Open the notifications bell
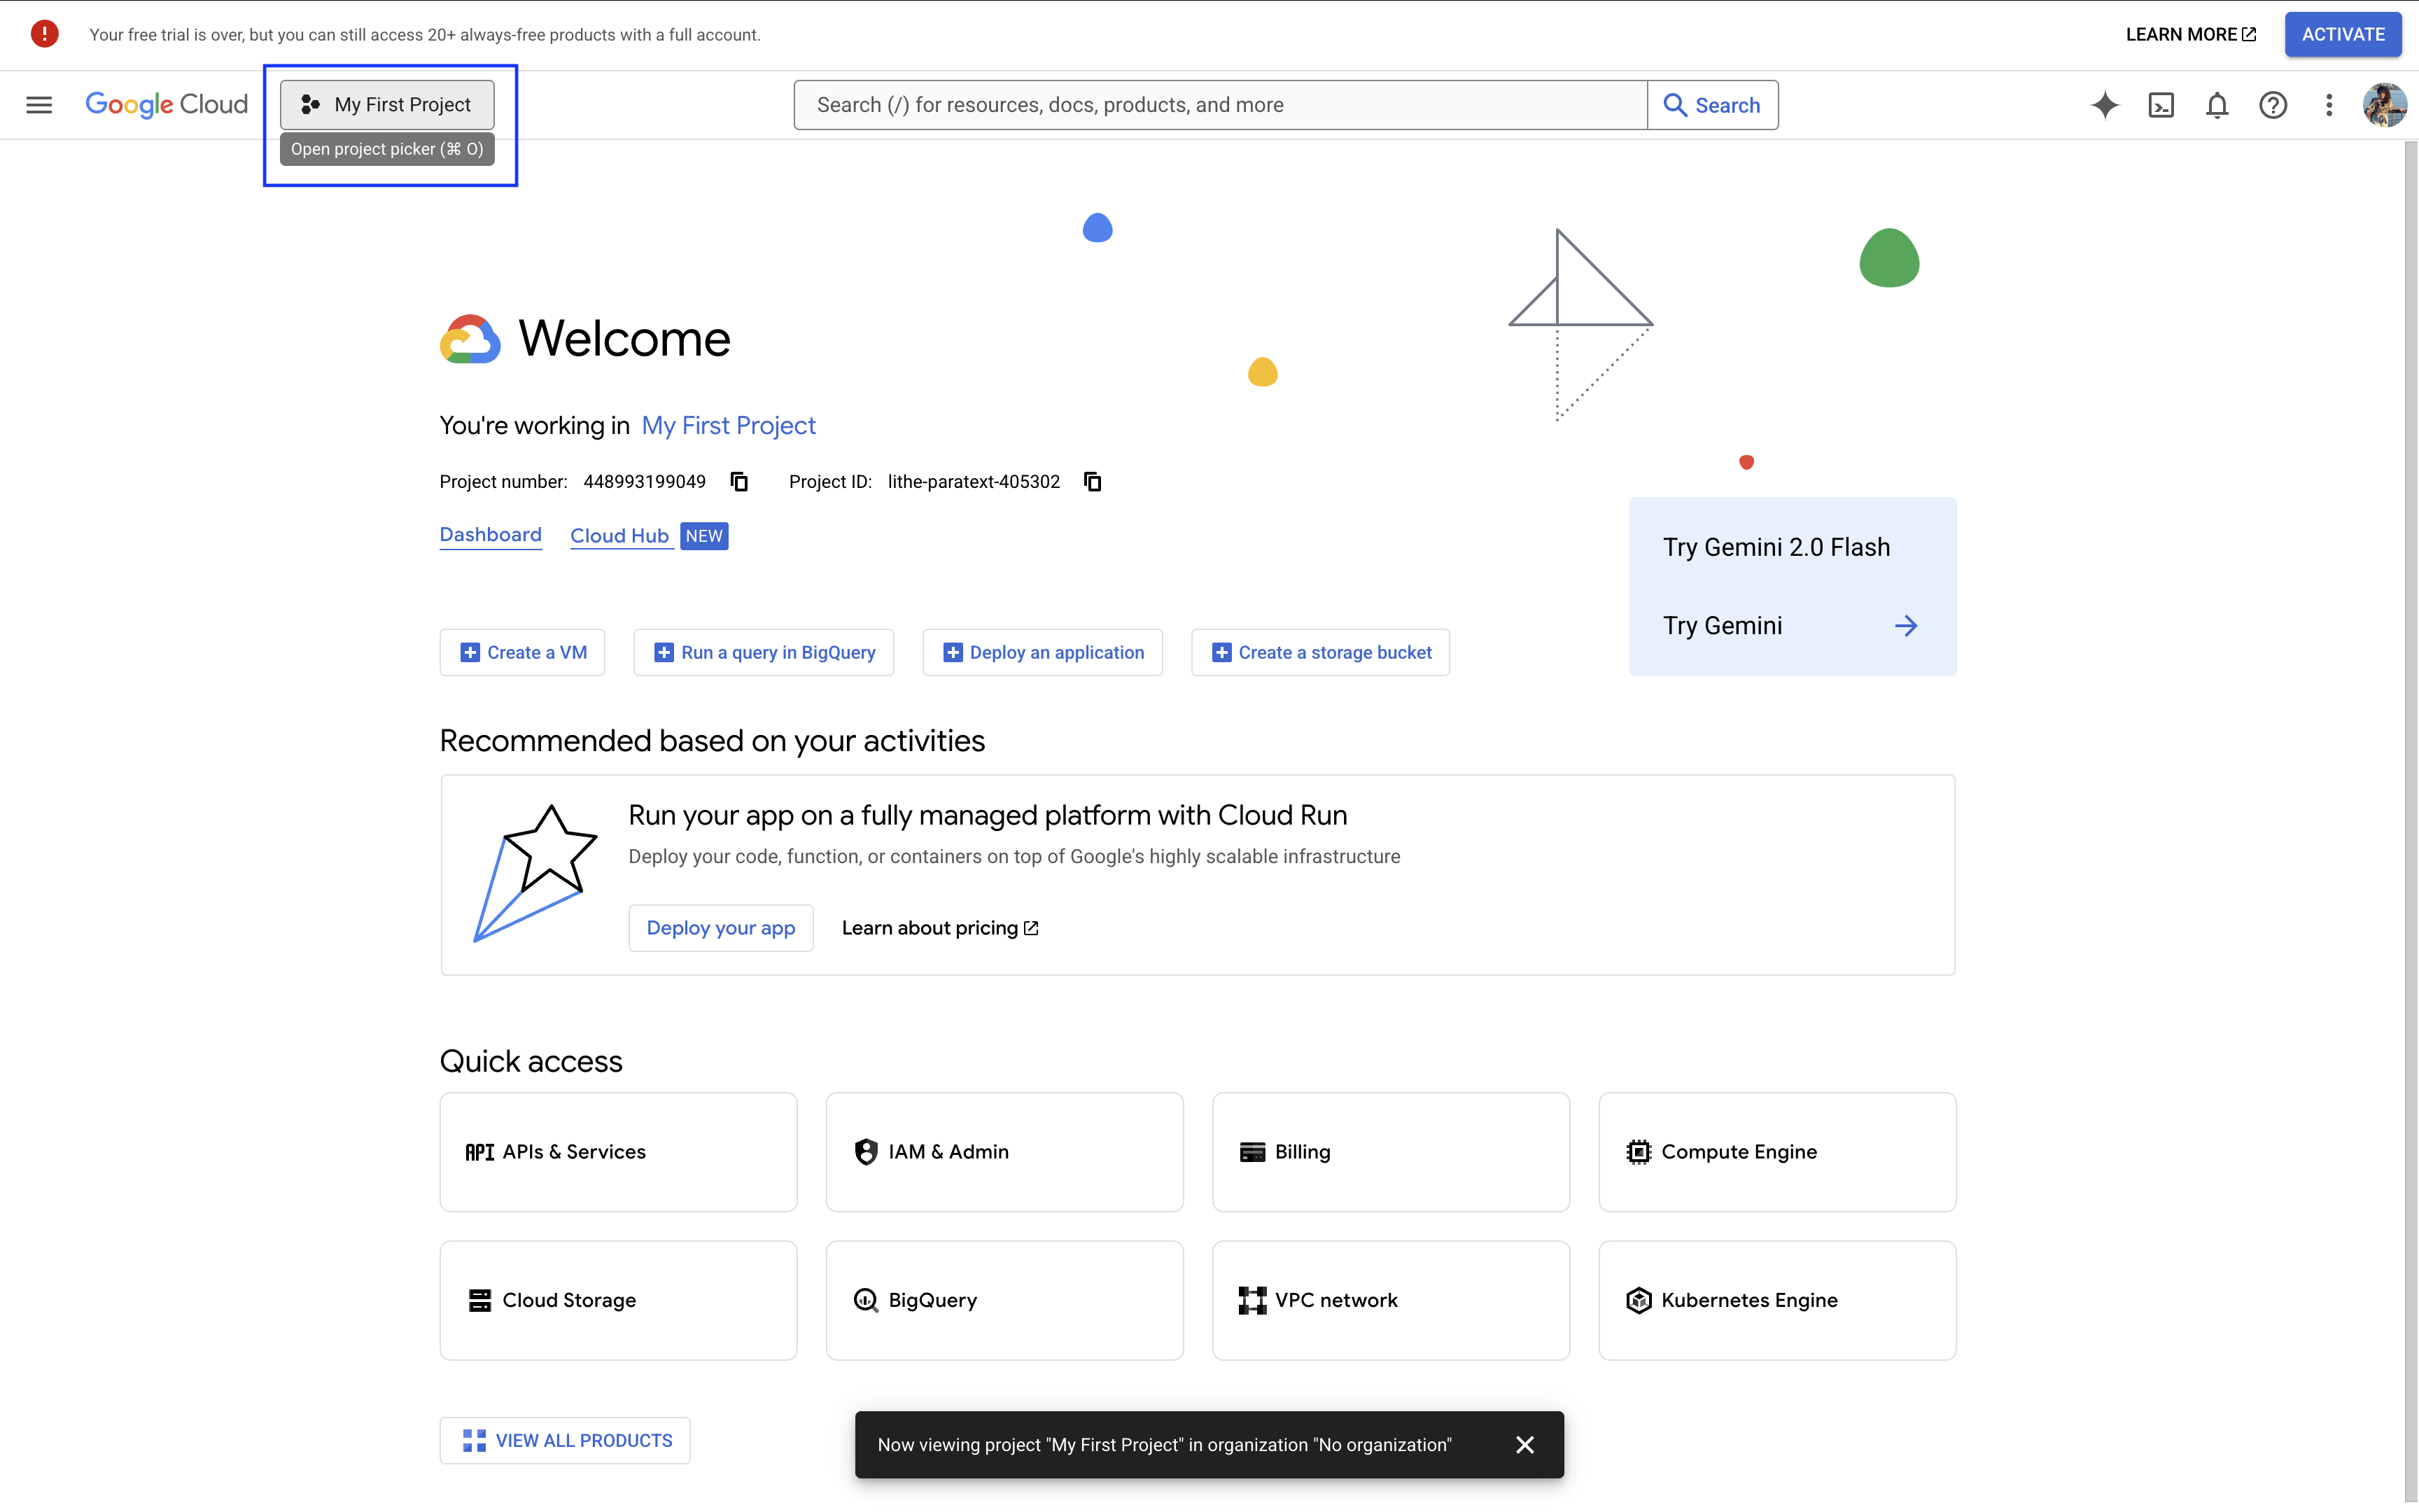 point(2216,105)
